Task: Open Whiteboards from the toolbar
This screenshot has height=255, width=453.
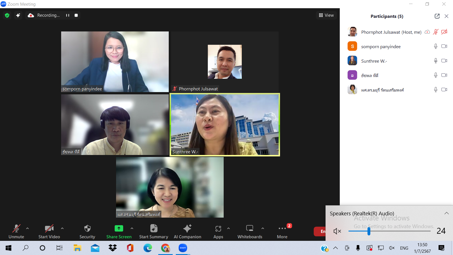Action: click(x=250, y=231)
